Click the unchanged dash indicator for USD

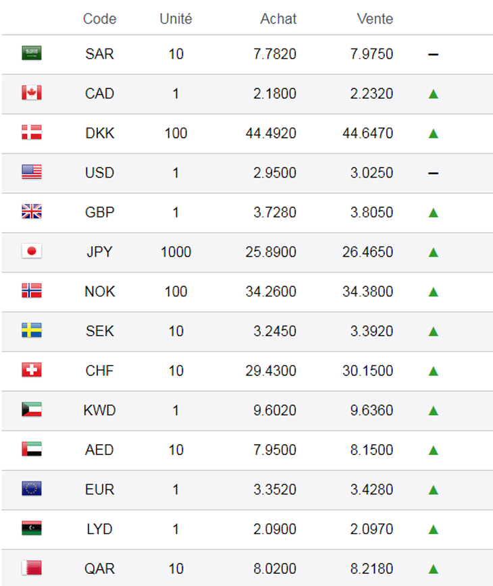tap(434, 174)
